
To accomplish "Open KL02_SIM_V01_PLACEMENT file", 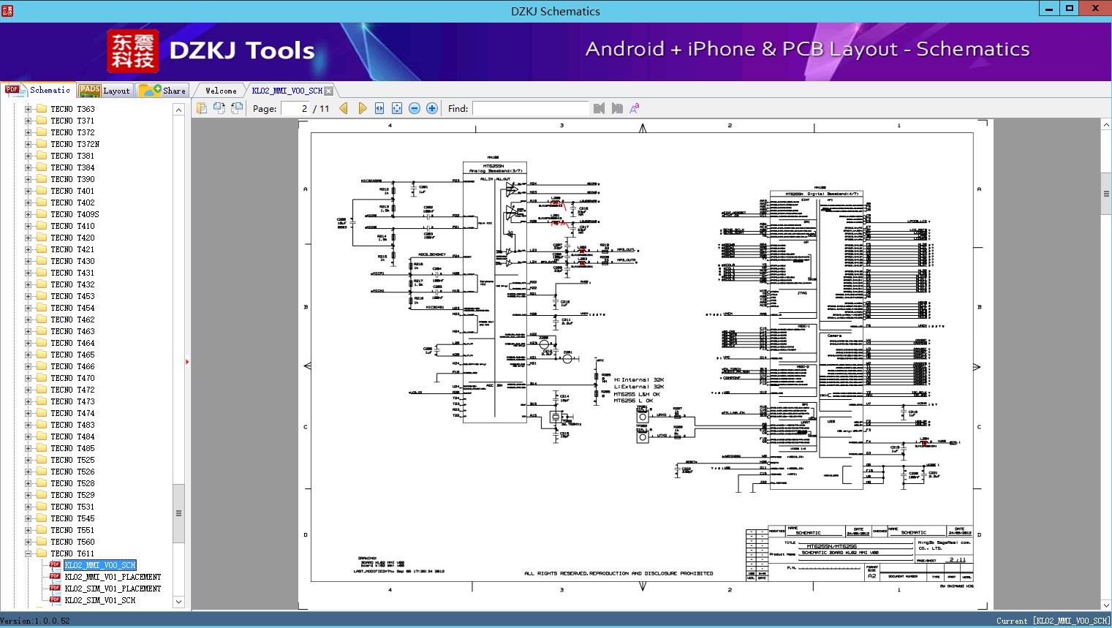I will 113,589.
